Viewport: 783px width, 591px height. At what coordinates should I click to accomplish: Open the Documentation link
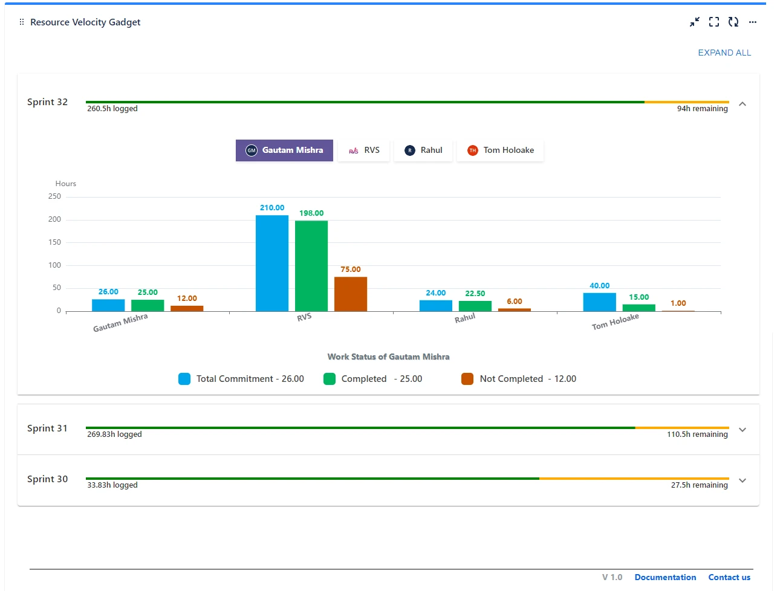coord(665,577)
